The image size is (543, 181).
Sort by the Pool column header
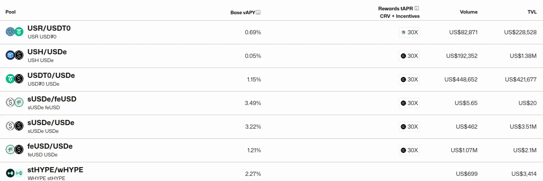(11, 12)
